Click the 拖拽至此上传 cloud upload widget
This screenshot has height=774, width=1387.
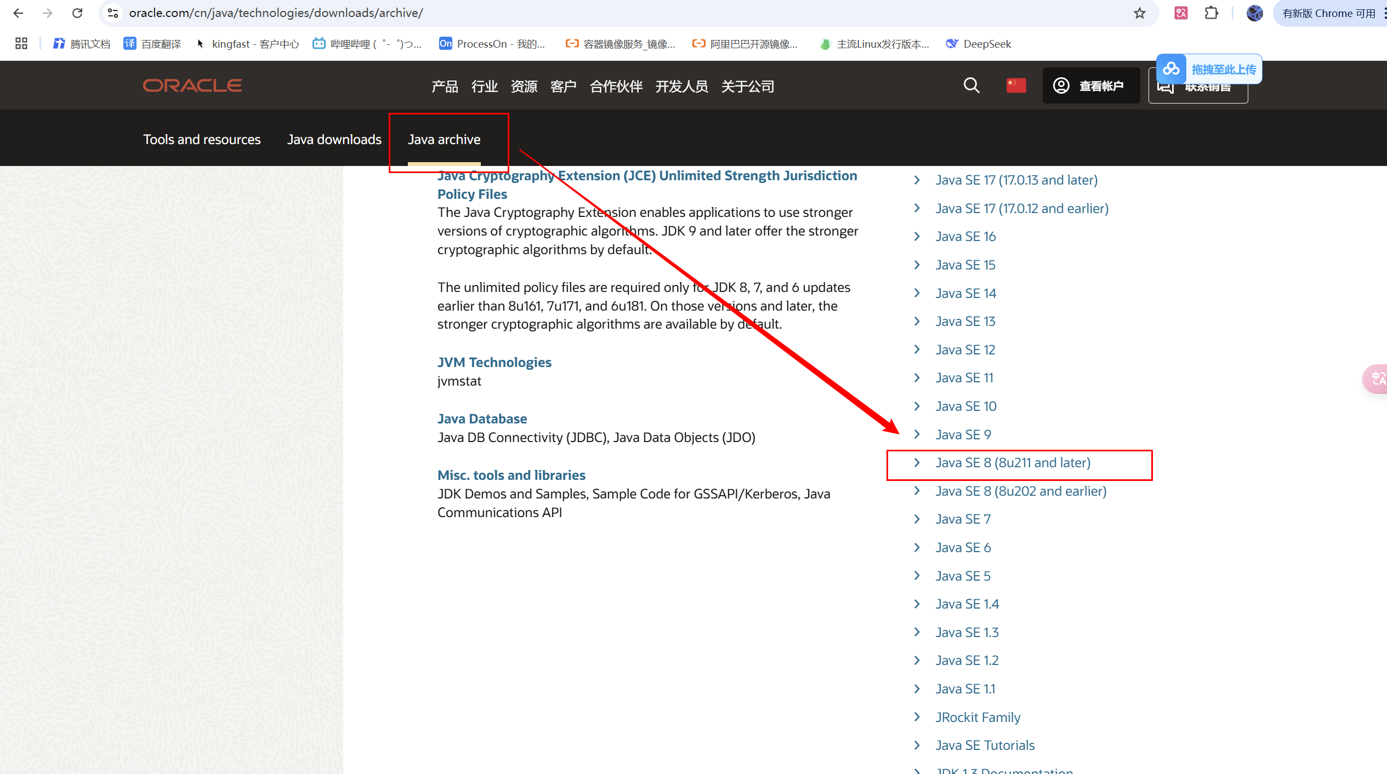(1209, 69)
